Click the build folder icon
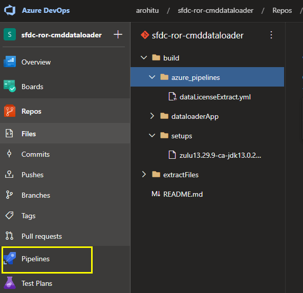This screenshot has width=303, height=293. (x=156, y=57)
